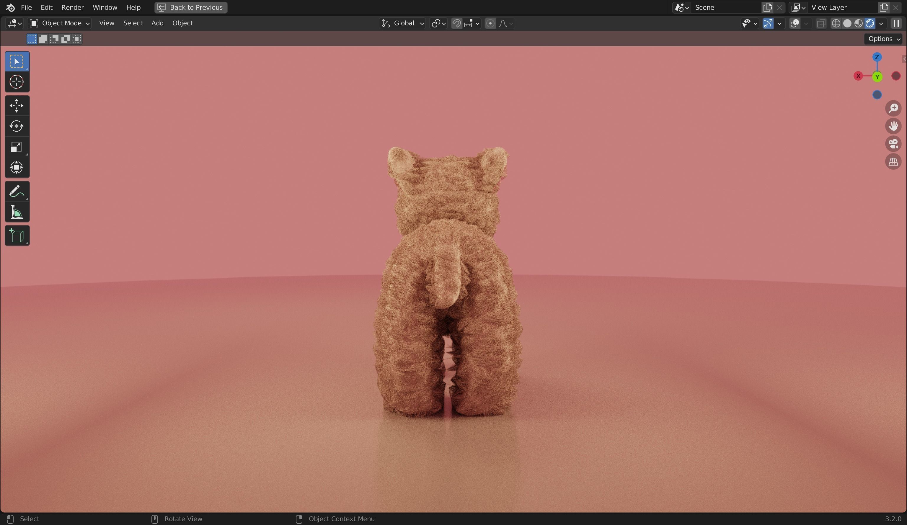Open the viewport Object menu
This screenshot has height=525, width=907.
[182, 23]
